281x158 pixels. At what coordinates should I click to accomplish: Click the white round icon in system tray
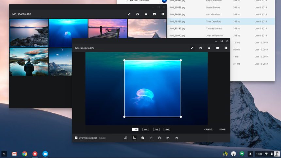click(x=233, y=153)
